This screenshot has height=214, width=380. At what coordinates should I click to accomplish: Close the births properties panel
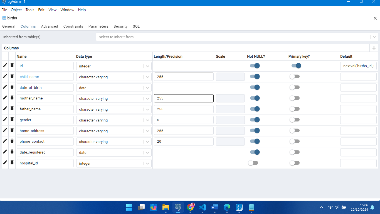375,18
